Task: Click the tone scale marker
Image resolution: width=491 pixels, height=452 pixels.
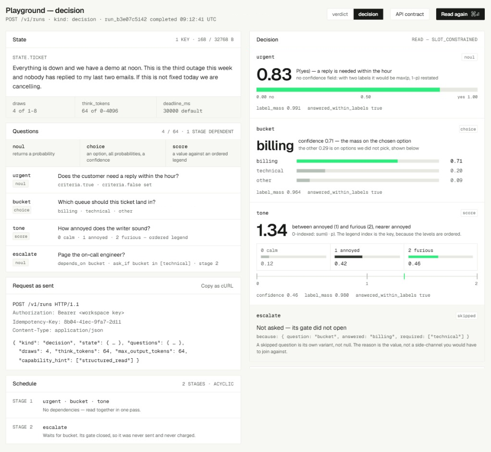Action: coord(404,276)
